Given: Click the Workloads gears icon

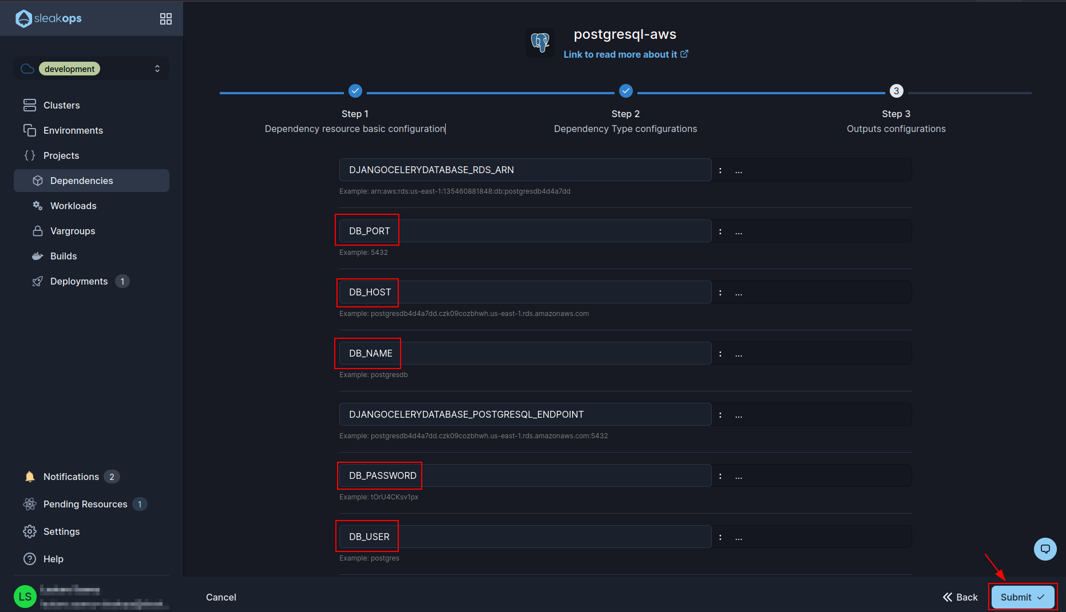Looking at the screenshot, I should [38, 206].
